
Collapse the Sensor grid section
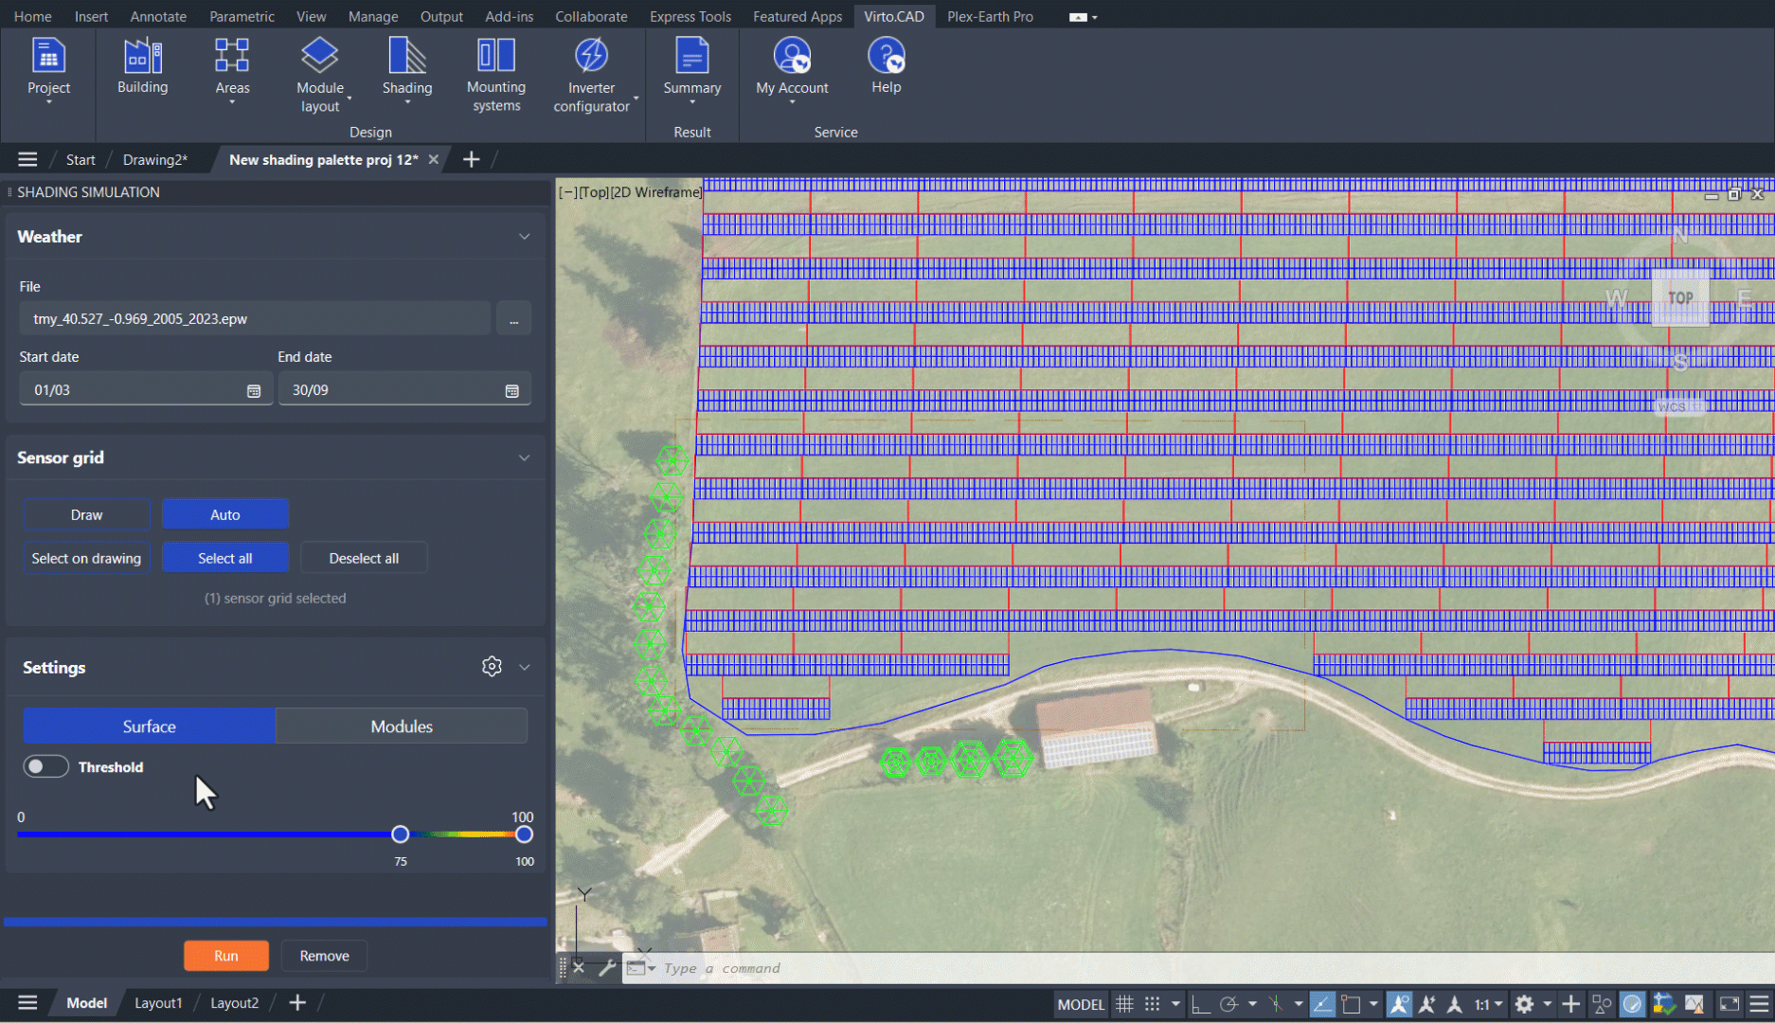coord(524,458)
